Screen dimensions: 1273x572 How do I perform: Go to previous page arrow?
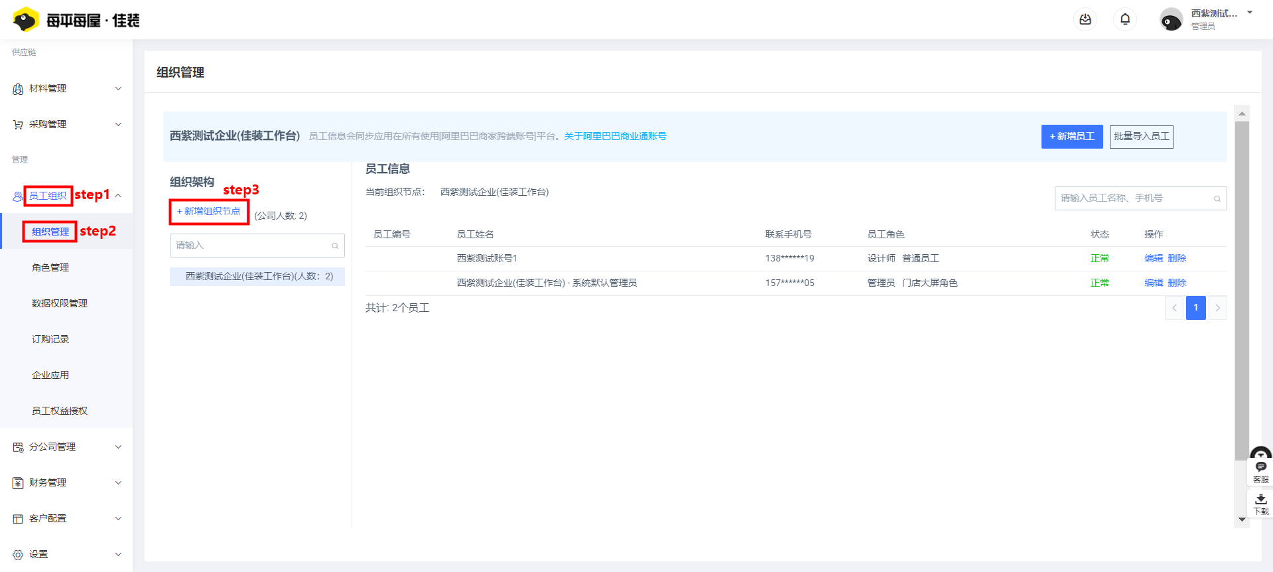(1174, 308)
